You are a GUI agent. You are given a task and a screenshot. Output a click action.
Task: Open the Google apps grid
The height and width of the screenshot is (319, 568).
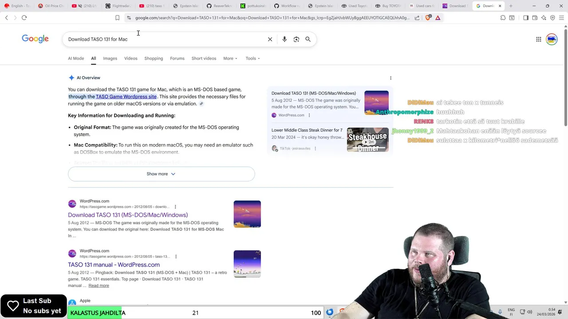(539, 39)
